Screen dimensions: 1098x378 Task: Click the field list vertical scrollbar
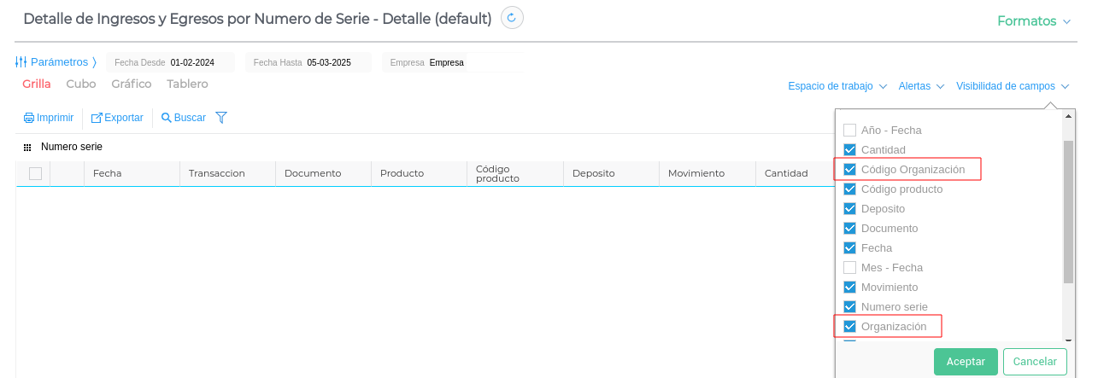1068,212
